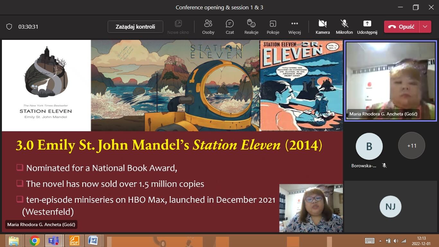Image resolution: width=439 pixels, height=247 pixels.
Task: Show the Reakcje reactions options
Action: pos(251,27)
